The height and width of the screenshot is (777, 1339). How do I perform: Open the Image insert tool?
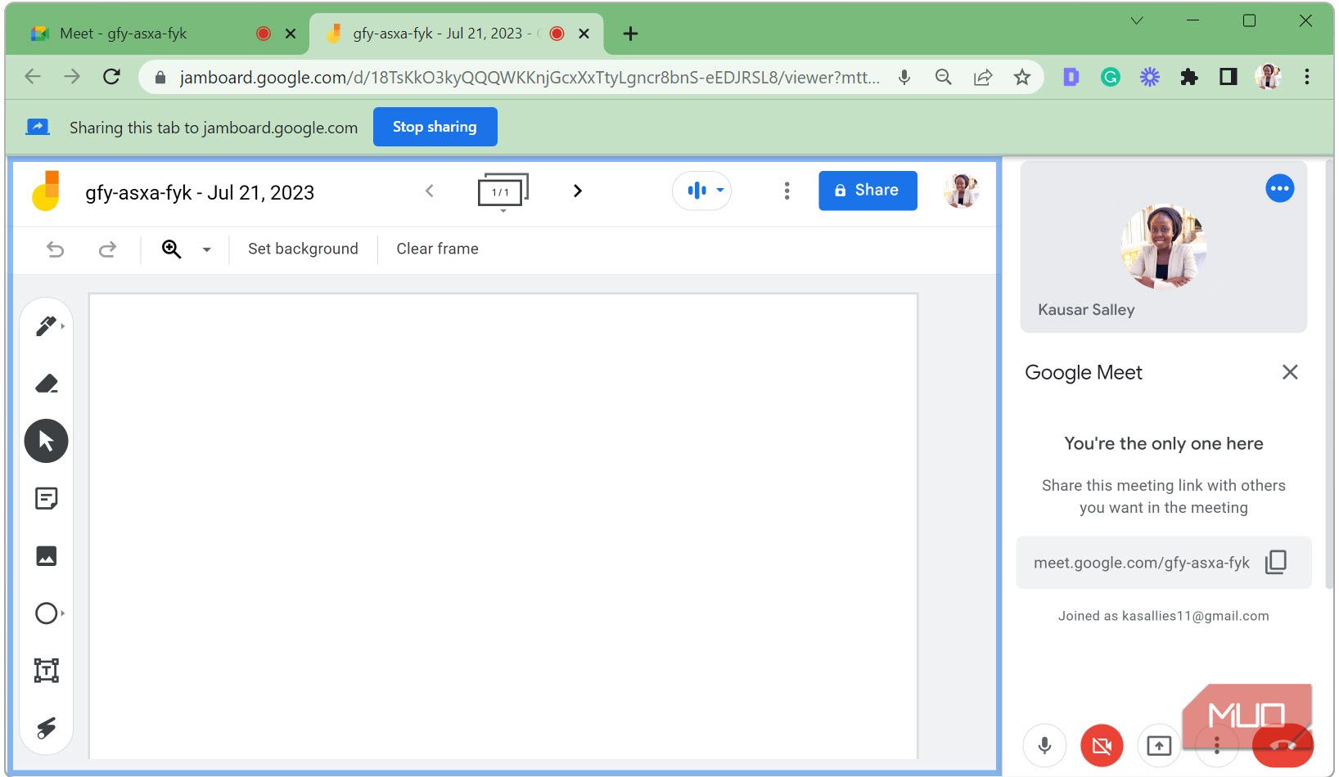pos(47,556)
